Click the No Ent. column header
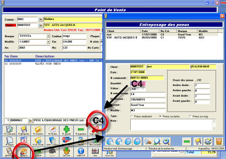The height and width of the screenshot is (159, 226). [168, 31]
